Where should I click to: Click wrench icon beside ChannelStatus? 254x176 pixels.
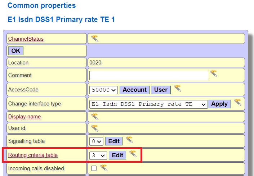pos(94,39)
